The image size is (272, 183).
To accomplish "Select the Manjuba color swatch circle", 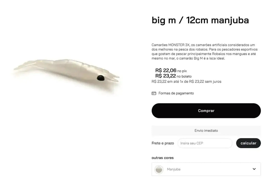I will click(x=159, y=169).
